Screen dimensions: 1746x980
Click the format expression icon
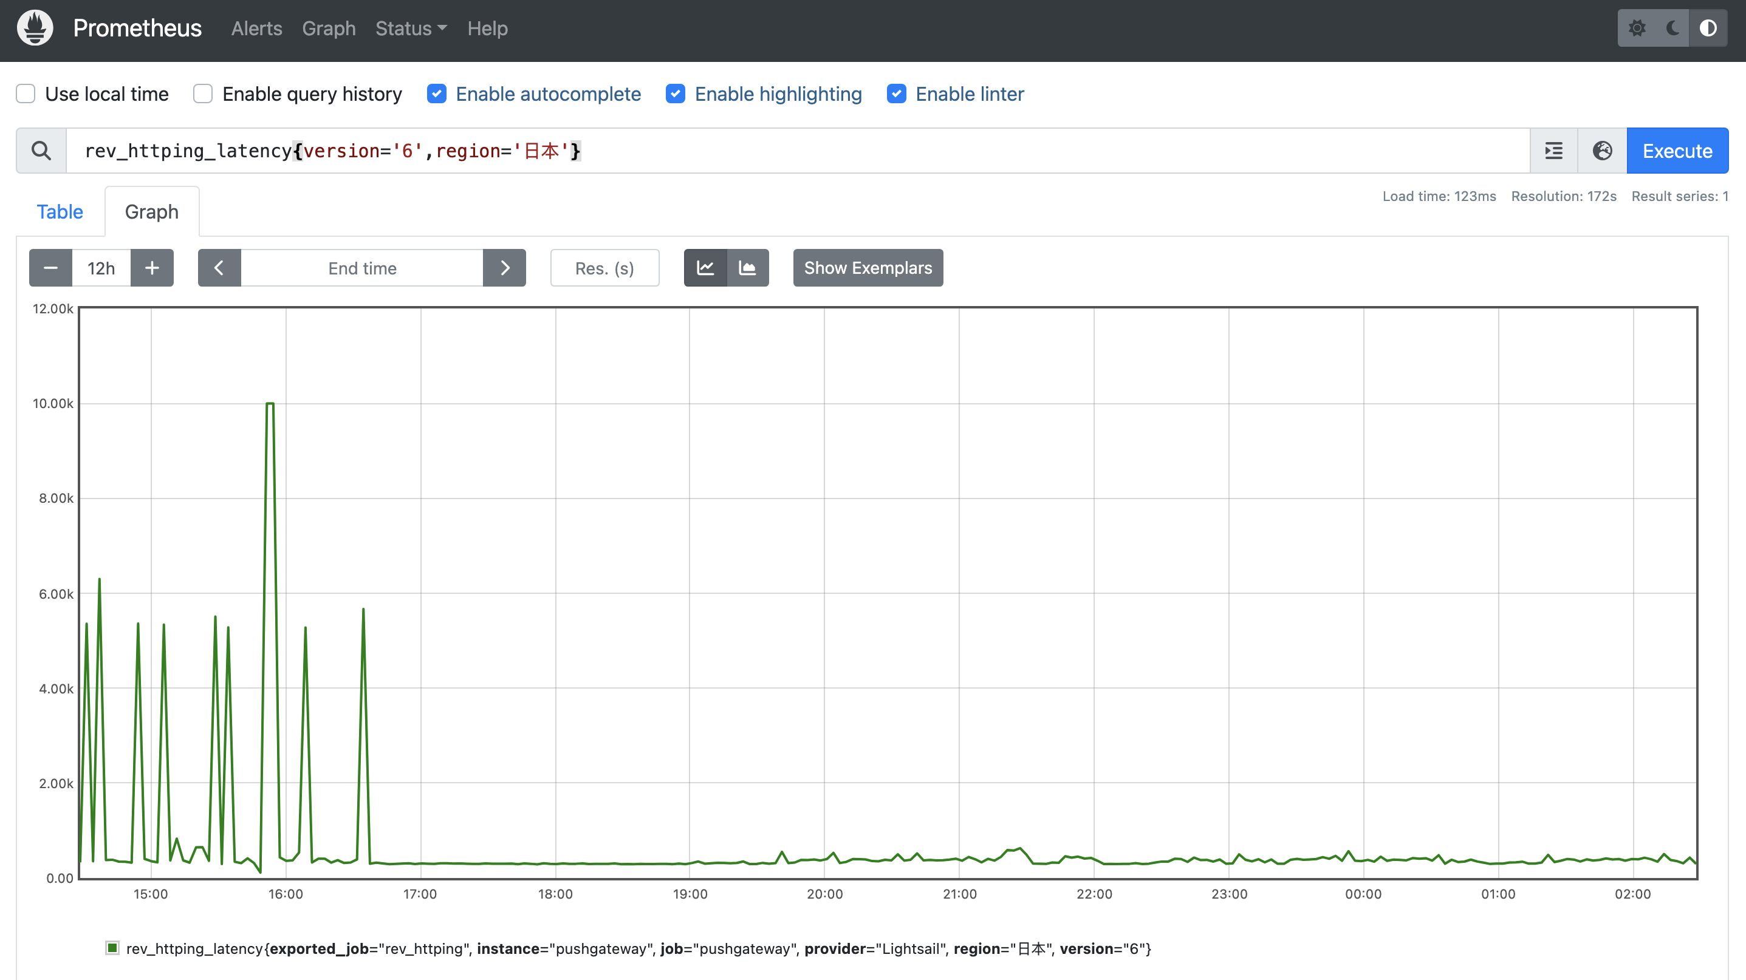click(x=1553, y=151)
